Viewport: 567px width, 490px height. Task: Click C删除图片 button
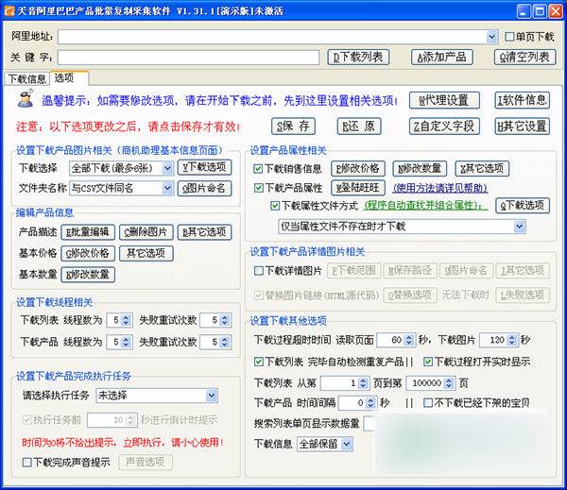click(x=146, y=232)
